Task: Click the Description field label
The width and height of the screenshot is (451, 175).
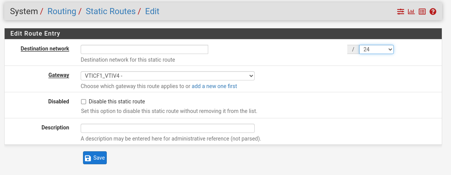Action: click(x=55, y=128)
